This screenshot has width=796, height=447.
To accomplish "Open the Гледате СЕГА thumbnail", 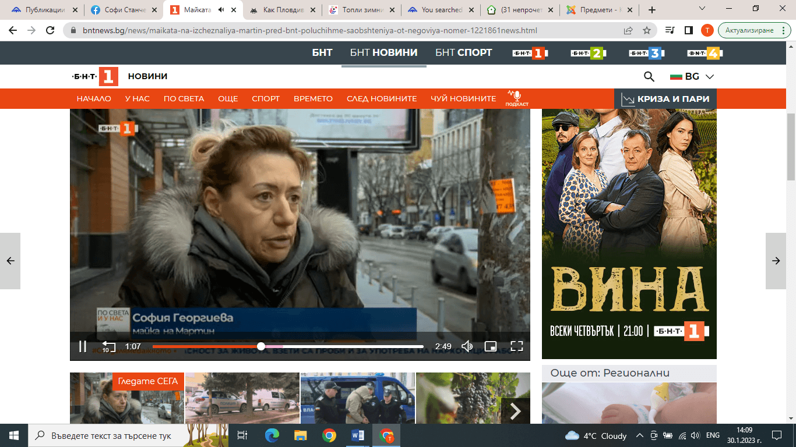I will click(x=126, y=398).
